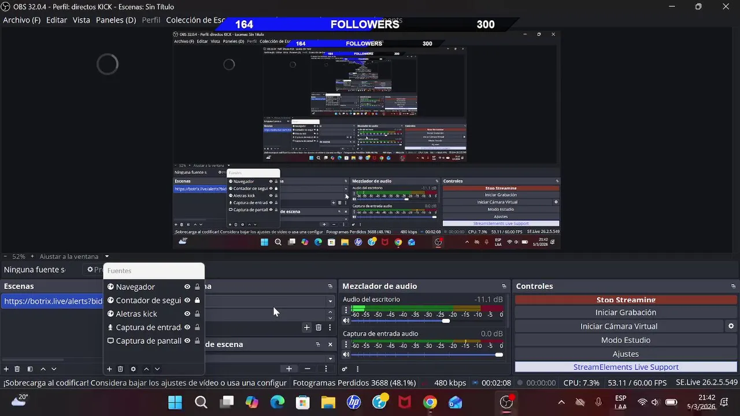
Task: Add a new scene in Escenas panel
Action: point(6,369)
